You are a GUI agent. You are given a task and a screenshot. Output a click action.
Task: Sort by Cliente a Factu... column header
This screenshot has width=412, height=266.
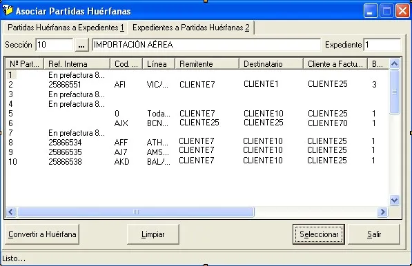pyautogui.click(x=335, y=64)
